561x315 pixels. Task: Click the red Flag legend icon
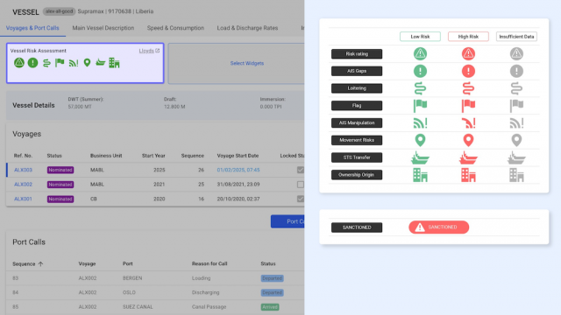(468, 106)
